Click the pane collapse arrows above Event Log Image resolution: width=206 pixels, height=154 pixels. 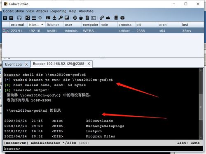tap(7, 59)
